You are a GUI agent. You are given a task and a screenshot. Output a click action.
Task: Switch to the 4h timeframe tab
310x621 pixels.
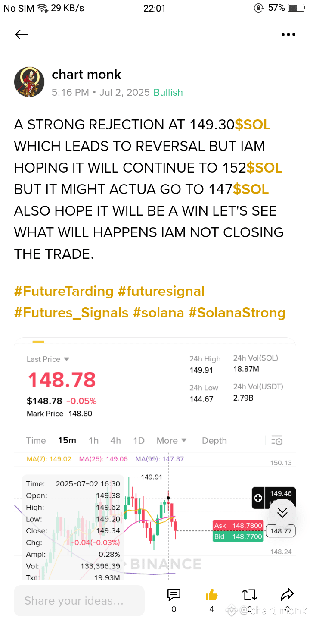pos(115,440)
